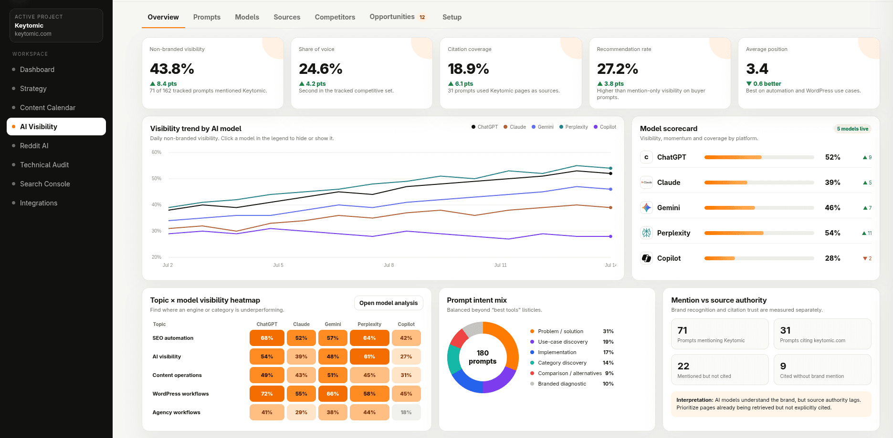Viewport: 893px width, 438px height.
Task: Click Problem / solution legend entry
Action: (x=572, y=331)
